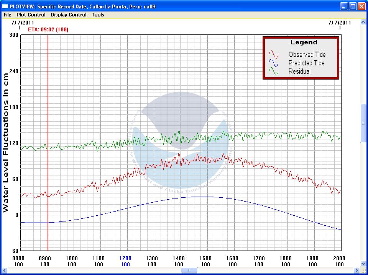Click the top-right 7/ 7/2011 date label
The height and width of the screenshot is (275, 368).
coord(340,23)
